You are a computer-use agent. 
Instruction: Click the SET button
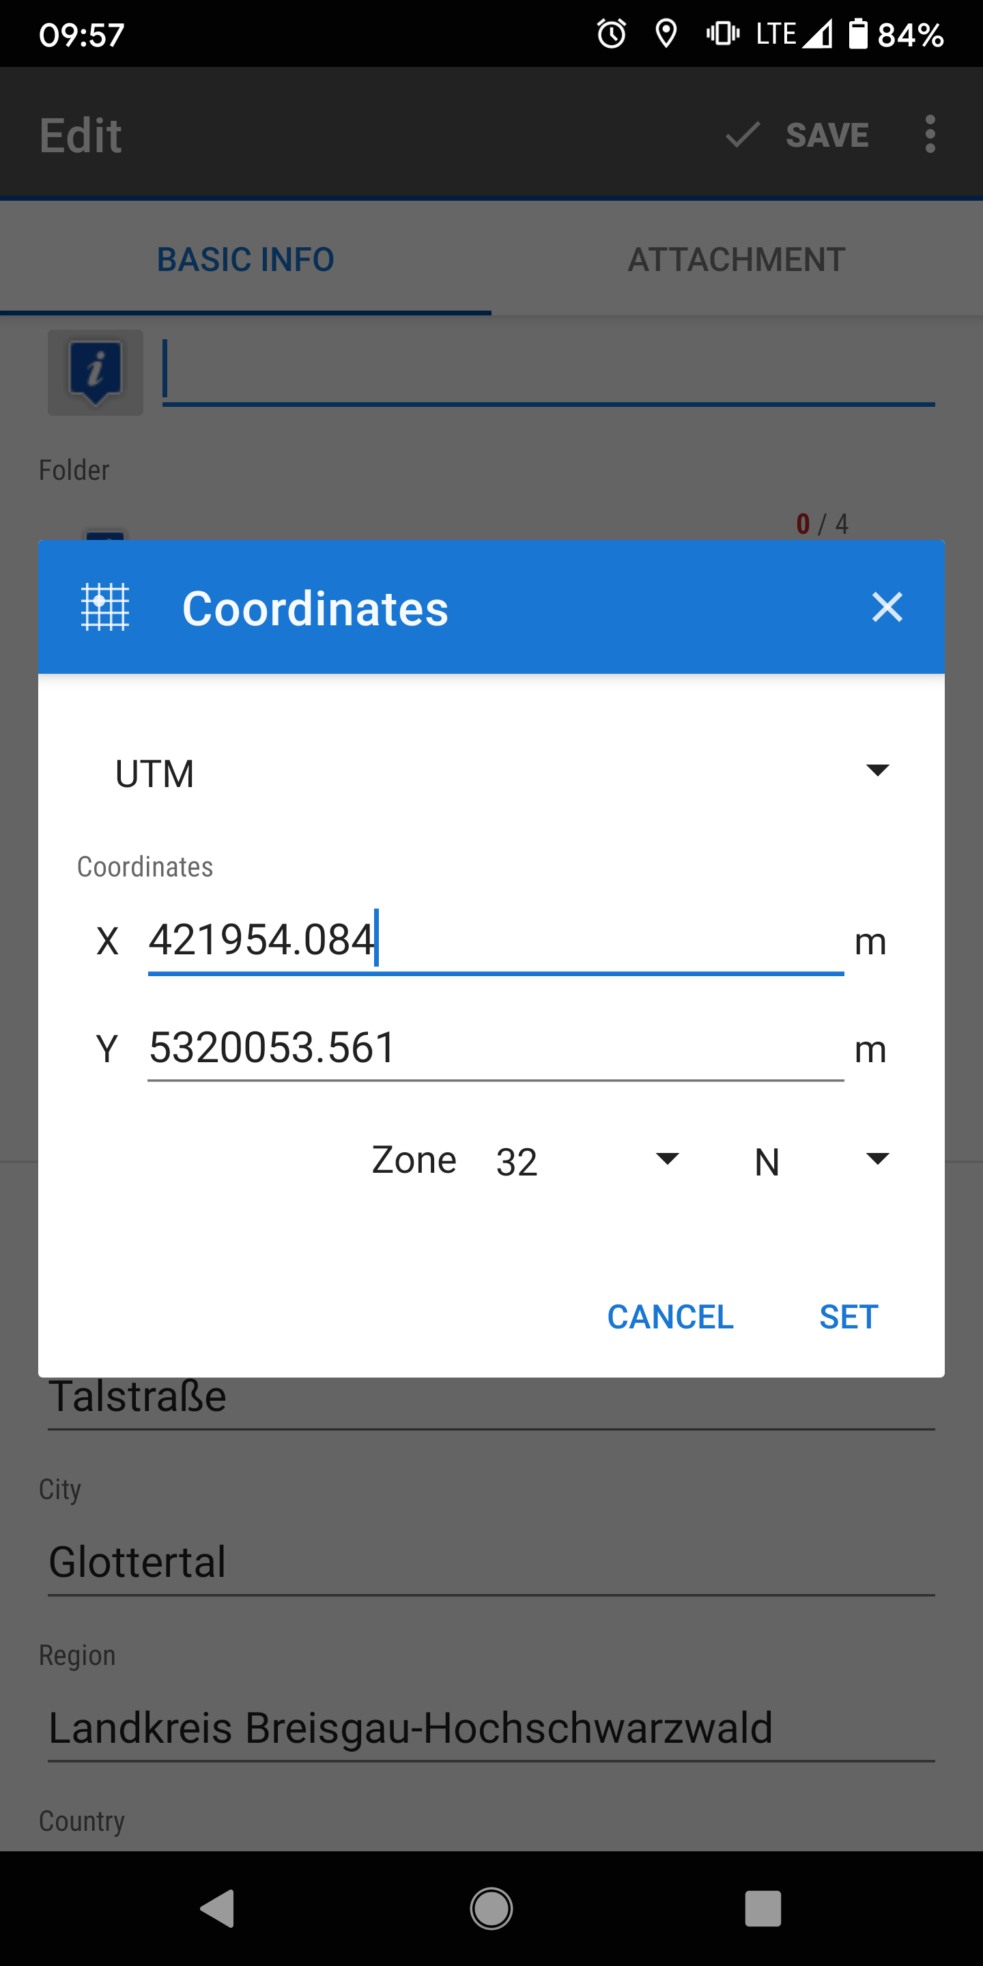pyautogui.click(x=849, y=1317)
